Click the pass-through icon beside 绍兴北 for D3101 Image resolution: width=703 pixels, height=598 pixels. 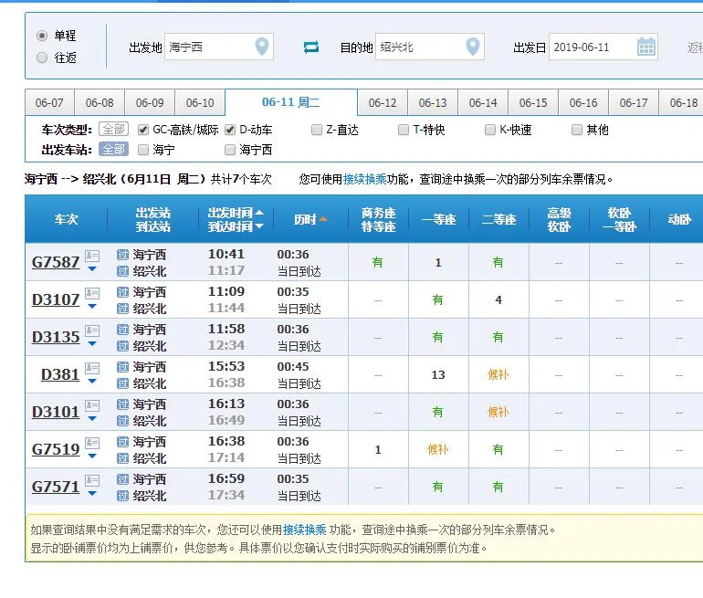122,421
